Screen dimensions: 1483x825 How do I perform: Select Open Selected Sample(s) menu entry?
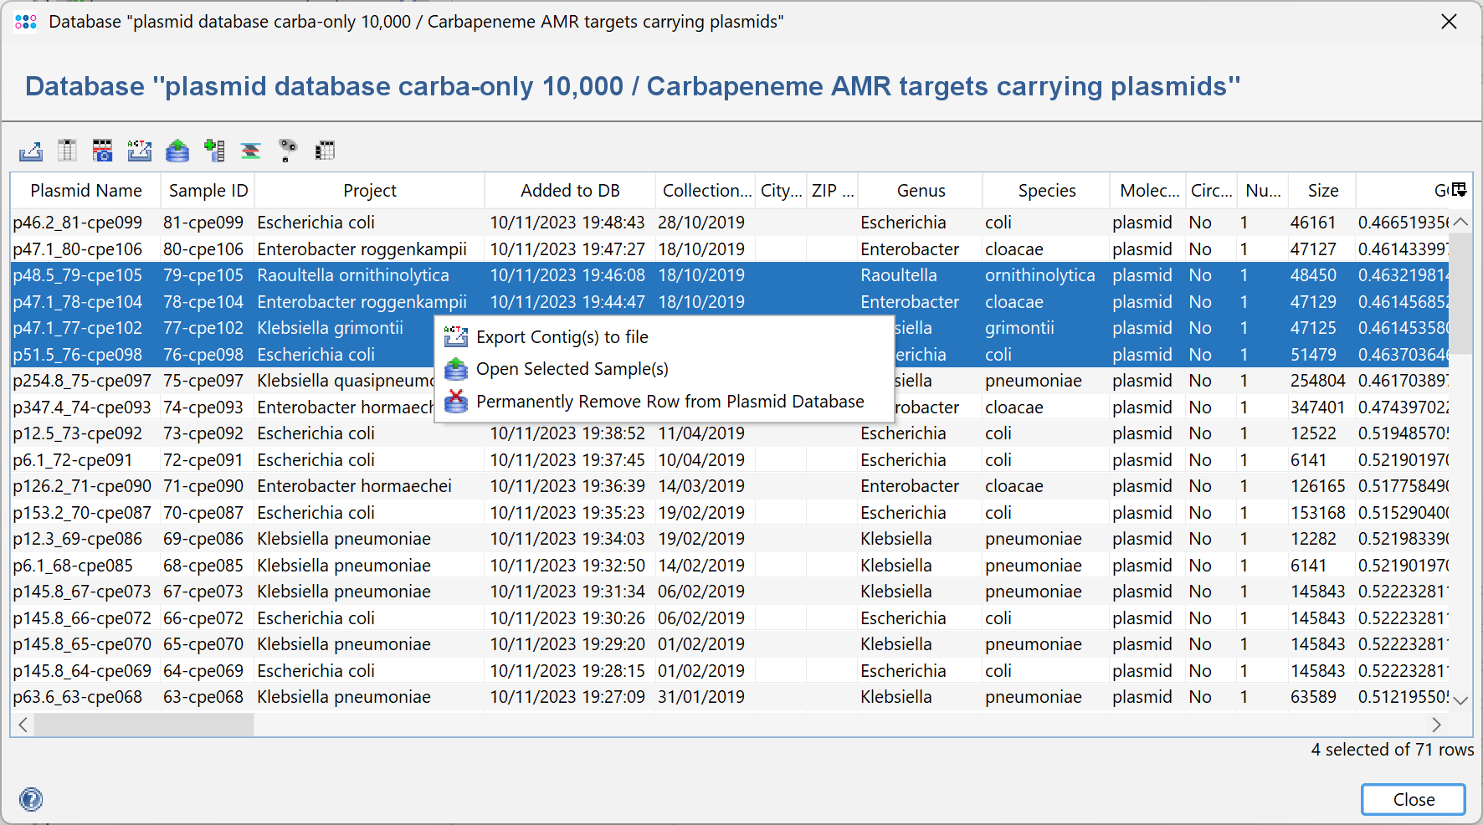click(x=572, y=369)
